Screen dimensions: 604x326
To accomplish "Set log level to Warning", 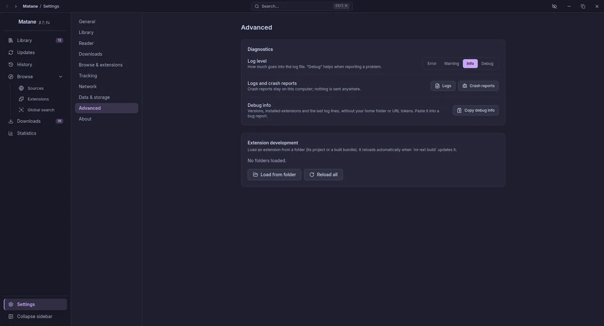I will click(452, 64).
